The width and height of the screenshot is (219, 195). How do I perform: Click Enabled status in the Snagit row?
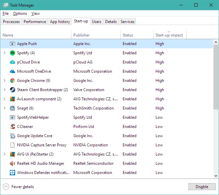click(130, 108)
